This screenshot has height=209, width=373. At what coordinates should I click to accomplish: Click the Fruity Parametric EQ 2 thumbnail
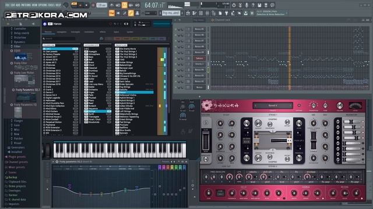tap(26, 98)
